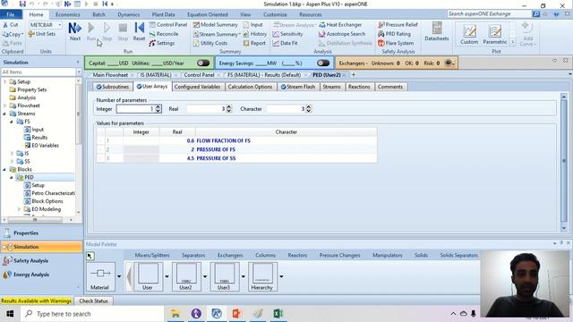Create a Custom plot
Screen dimensions: 573x322
click(x=469, y=34)
